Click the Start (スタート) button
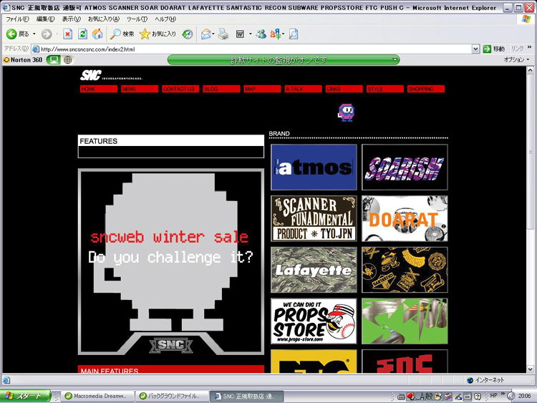 25,396
